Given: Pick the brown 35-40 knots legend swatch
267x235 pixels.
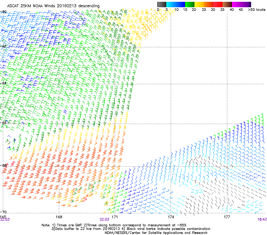Looking at the screenshot, I should coord(227,4).
